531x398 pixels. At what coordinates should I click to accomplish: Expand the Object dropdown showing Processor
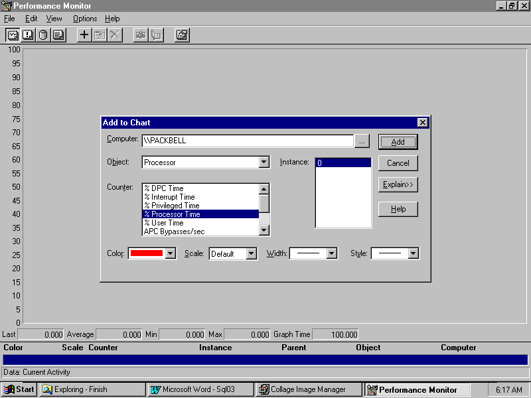pos(264,162)
